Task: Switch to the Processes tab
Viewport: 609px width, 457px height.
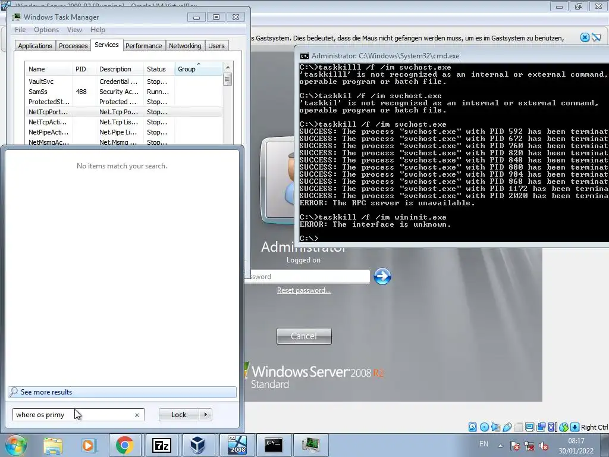Action: tap(73, 46)
